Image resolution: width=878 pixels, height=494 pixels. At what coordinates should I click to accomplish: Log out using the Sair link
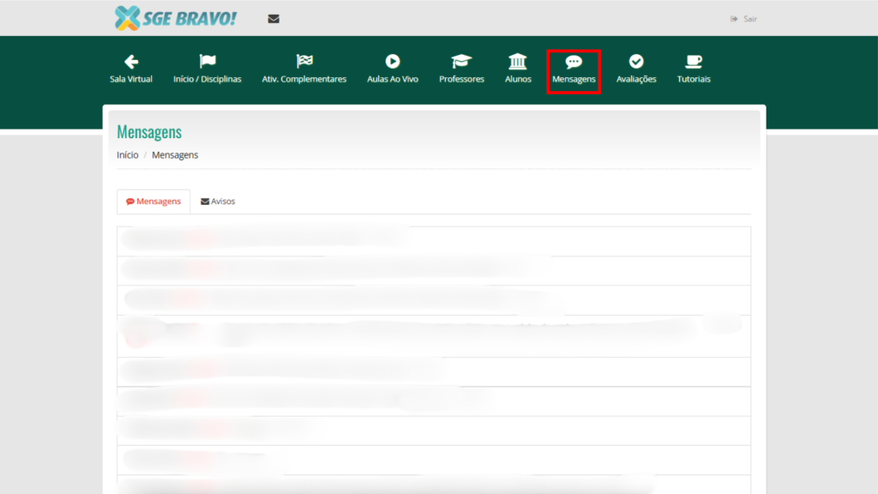coord(744,19)
